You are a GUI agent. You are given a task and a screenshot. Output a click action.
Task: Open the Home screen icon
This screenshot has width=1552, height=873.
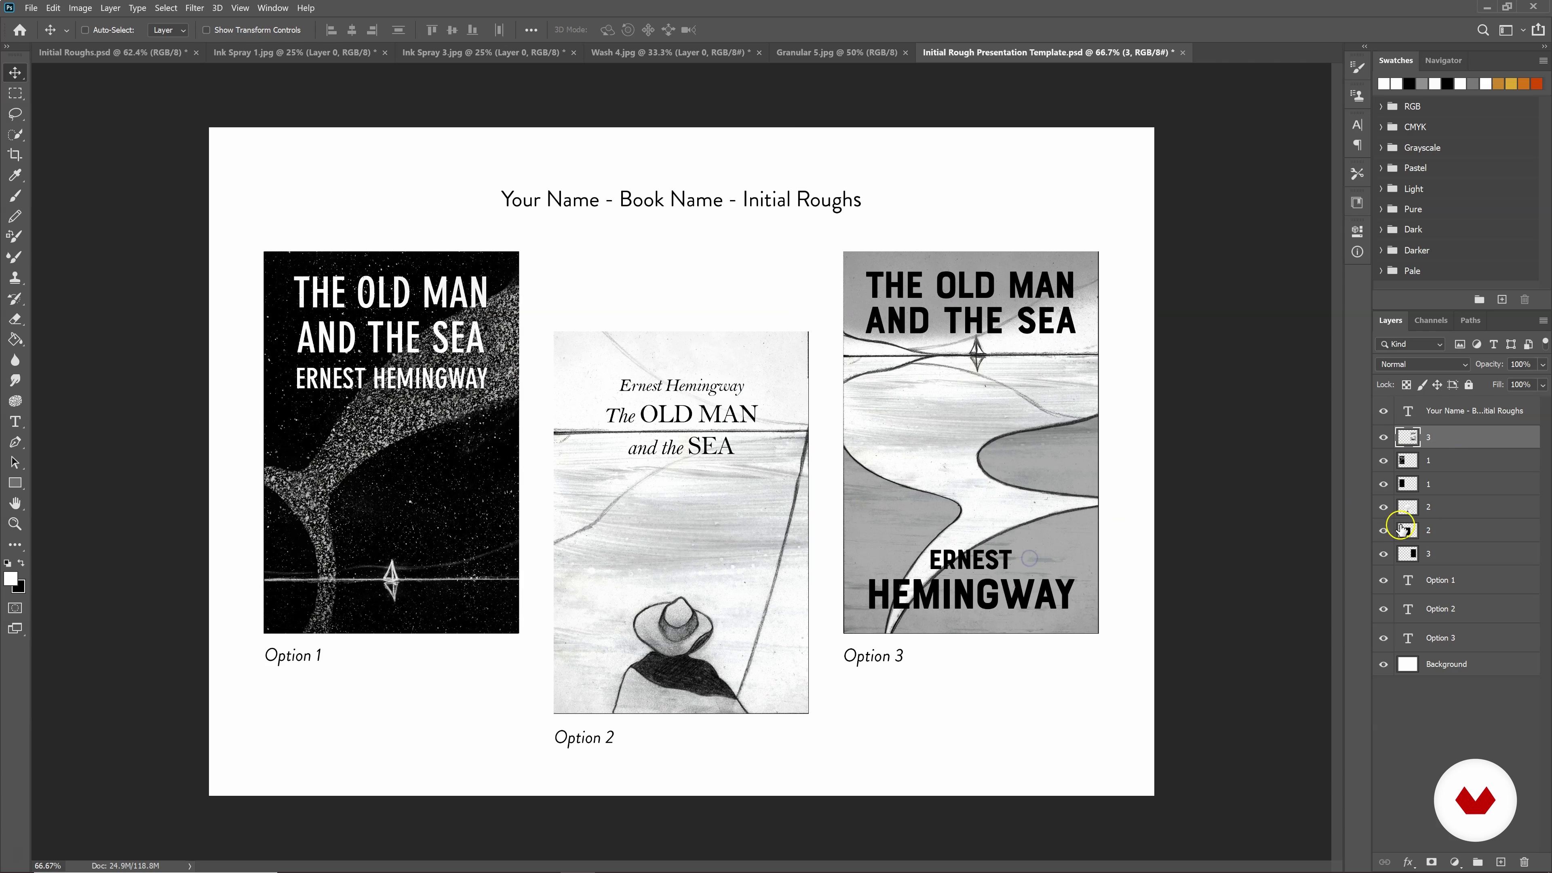pos(19,30)
